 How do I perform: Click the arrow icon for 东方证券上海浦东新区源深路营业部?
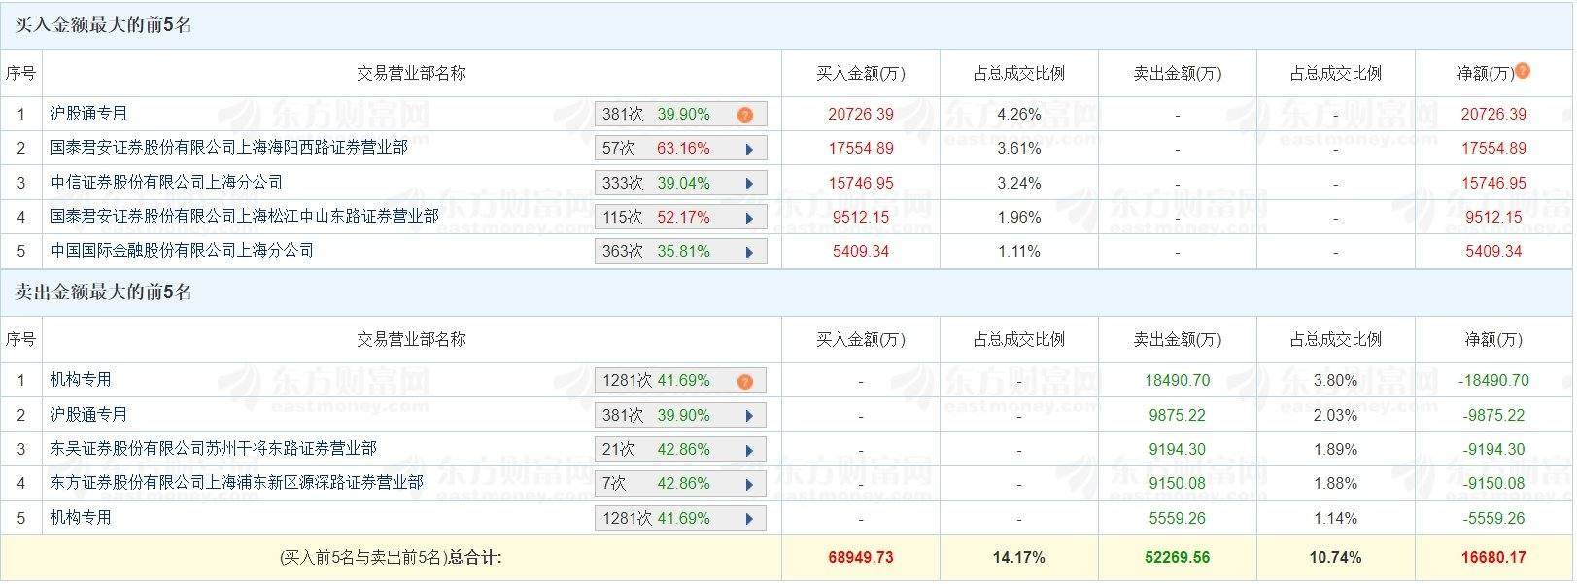[749, 484]
